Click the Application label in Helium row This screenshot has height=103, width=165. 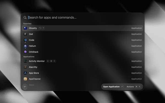[136, 46]
